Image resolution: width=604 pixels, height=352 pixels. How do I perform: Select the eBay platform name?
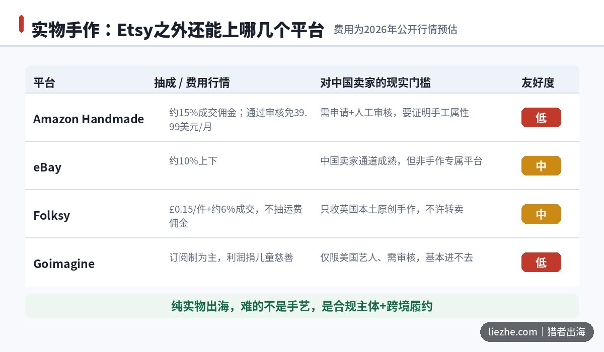tap(47, 167)
